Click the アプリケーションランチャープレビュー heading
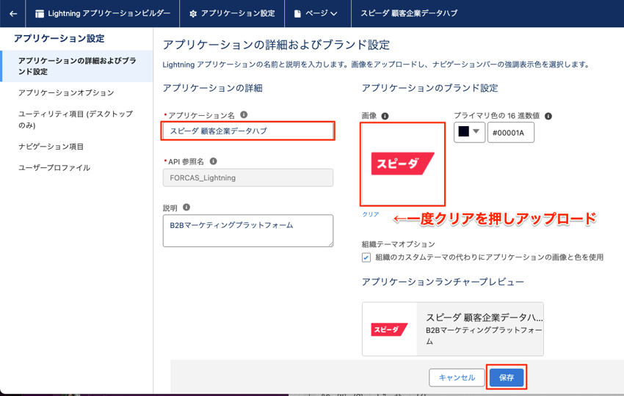 coord(443,282)
